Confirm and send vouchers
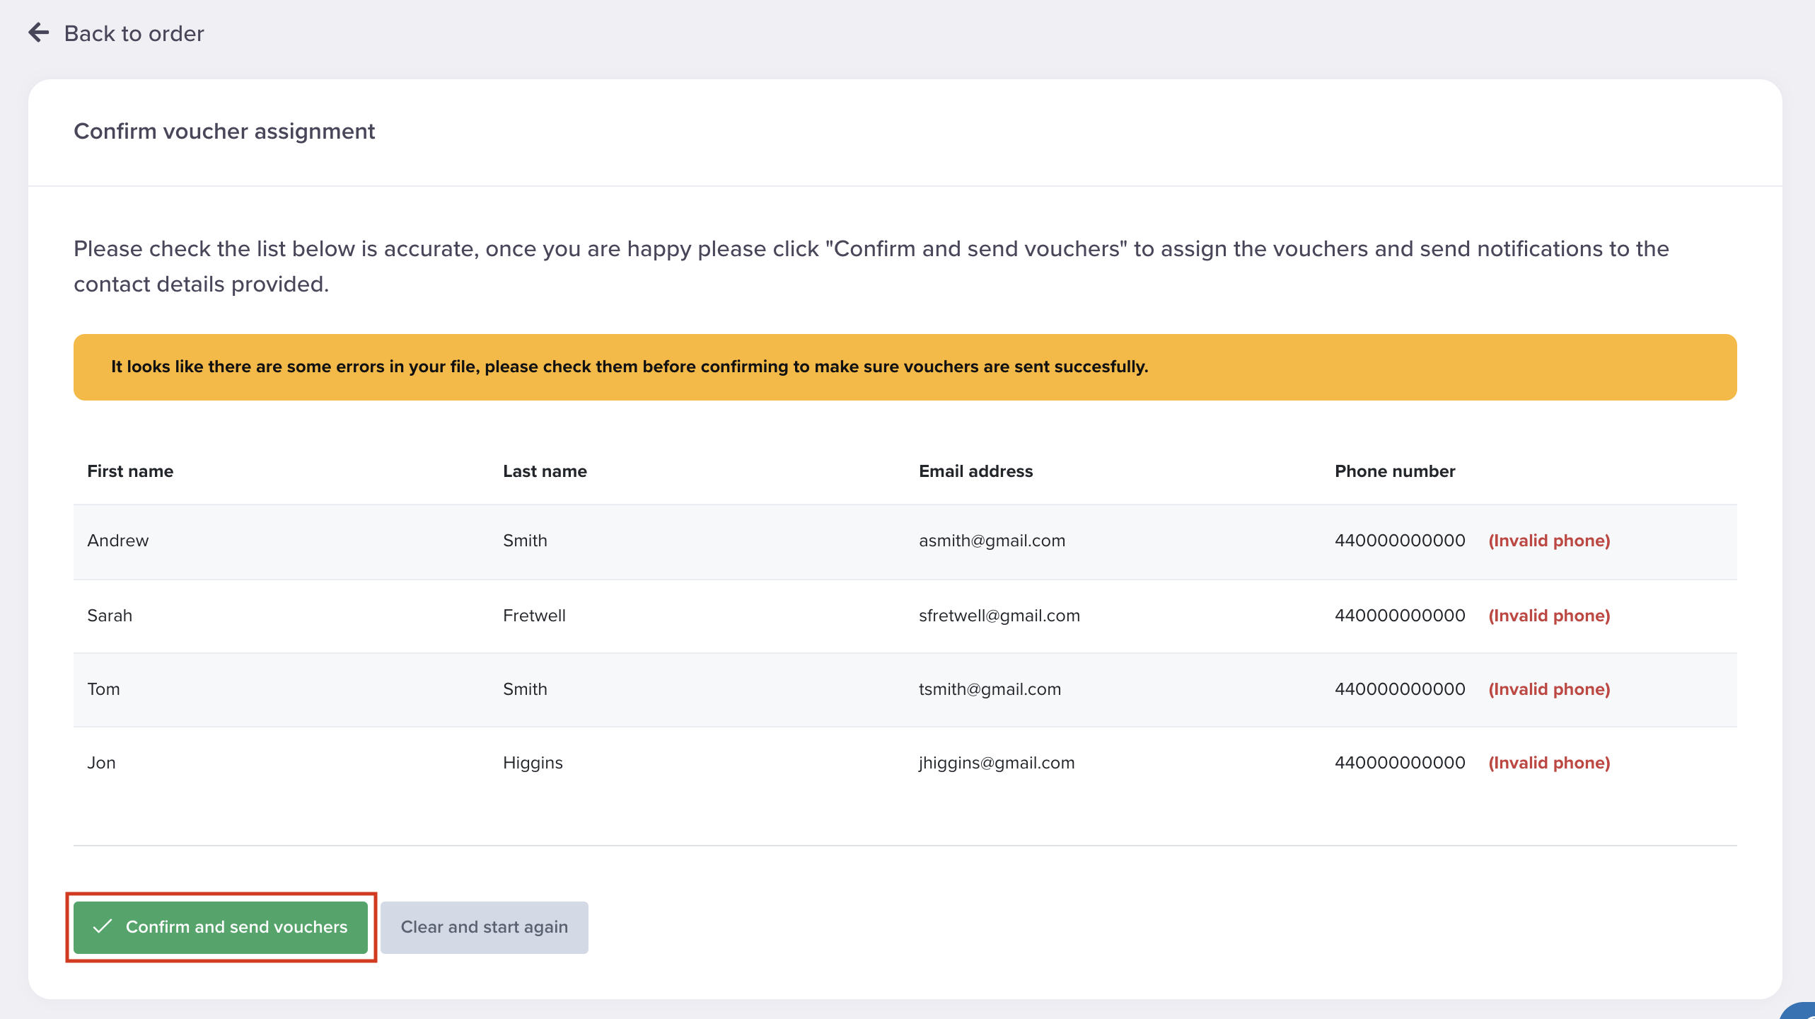This screenshot has width=1815, height=1019. [x=221, y=927]
